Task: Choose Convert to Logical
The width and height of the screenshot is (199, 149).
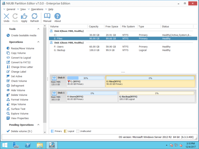Action: tap(19, 58)
